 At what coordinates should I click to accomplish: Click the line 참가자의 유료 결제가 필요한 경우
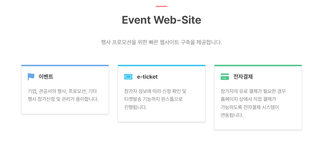tap(253, 91)
